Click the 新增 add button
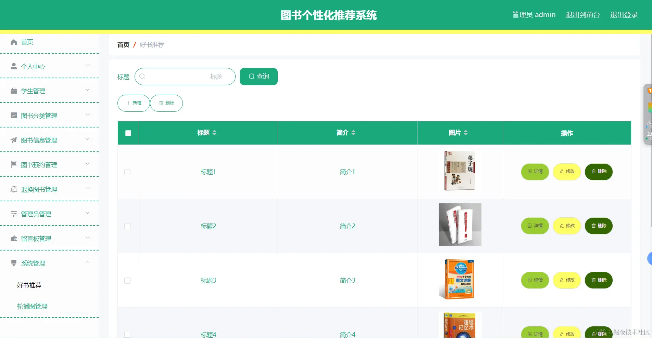 point(134,103)
